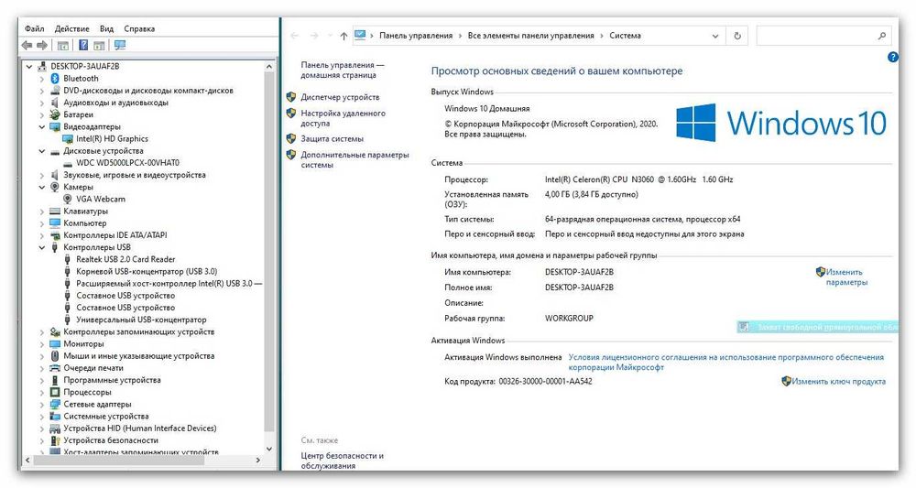Click the Очереди печати printer icon
The image size is (916, 488).
click(55, 368)
